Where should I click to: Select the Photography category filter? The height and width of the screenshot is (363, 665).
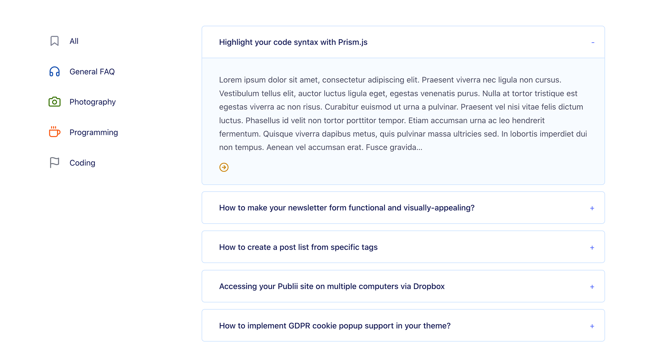(92, 102)
